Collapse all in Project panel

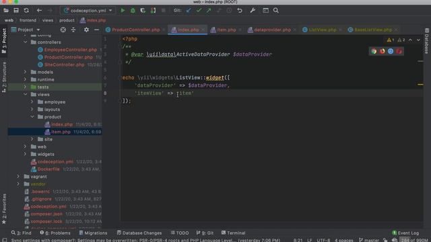pos(73,30)
